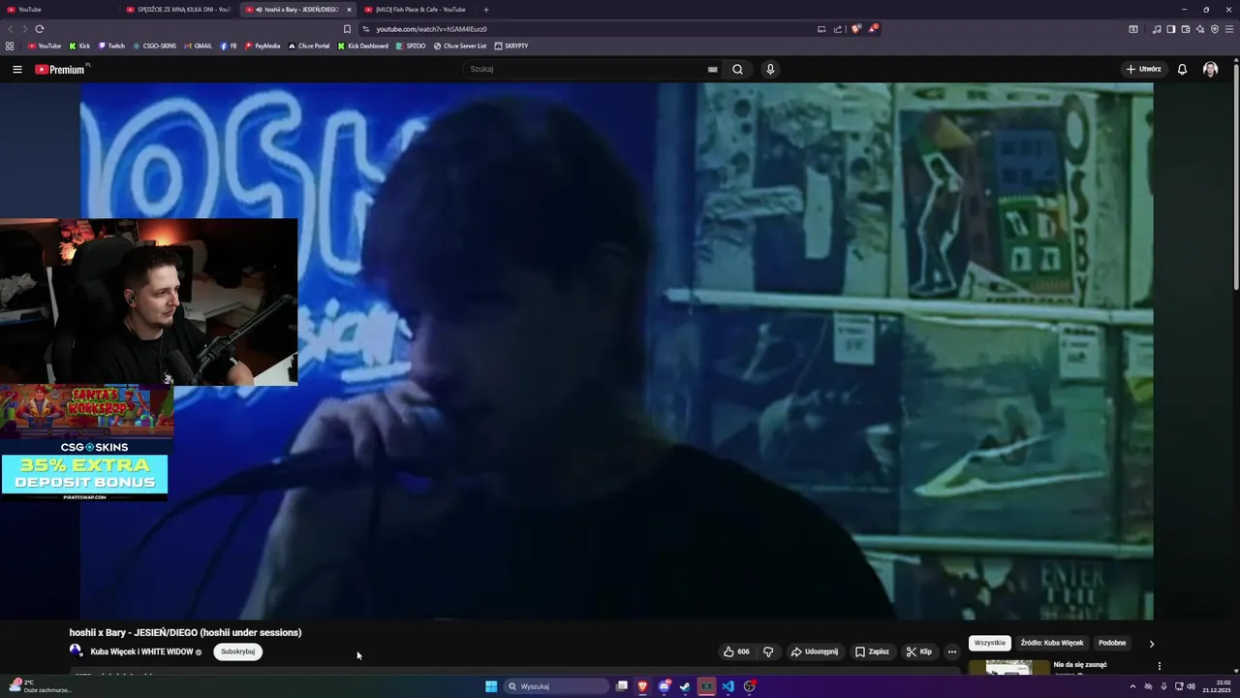The height and width of the screenshot is (698, 1240).
Task: Open the browser VPN shield icon
Action: 1214,29
